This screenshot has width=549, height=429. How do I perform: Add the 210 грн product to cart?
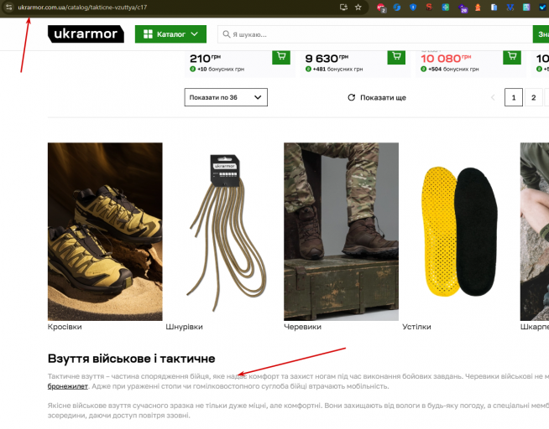tap(281, 57)
